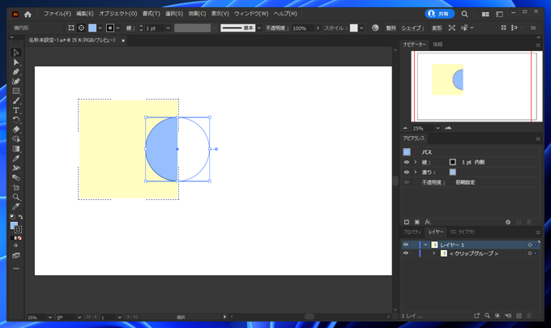Viewport: 551px width, 328px height.
Task: Click Add New Fill in Appearance panel
Action: point(416,222)
